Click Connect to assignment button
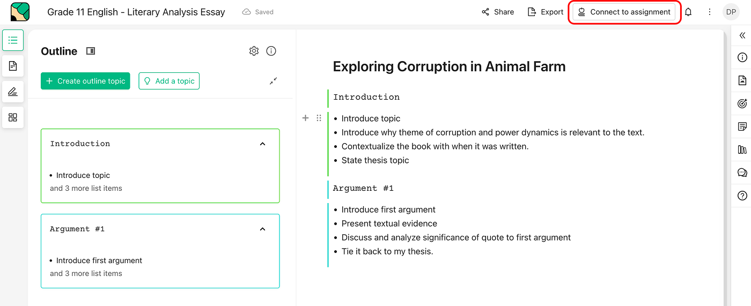This screenshot has height=306, width=751. (624, 12)
